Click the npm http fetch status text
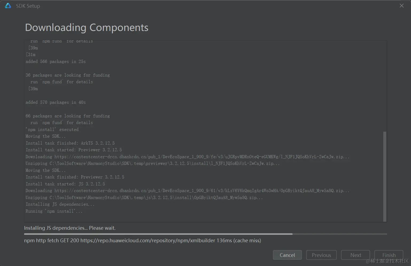The image size is (411, 266). pos(142,240)
